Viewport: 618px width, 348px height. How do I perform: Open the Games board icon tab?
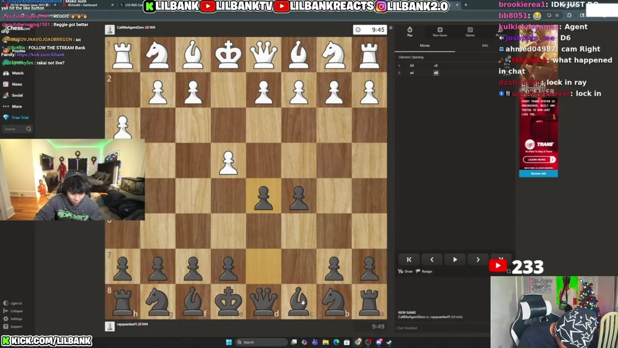(470, 32)
